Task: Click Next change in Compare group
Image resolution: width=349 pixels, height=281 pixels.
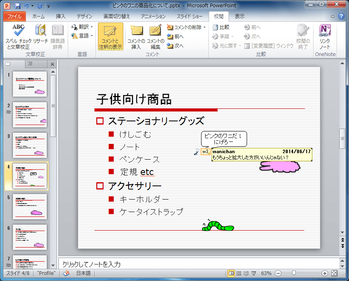Action: [x=252, y=36]
